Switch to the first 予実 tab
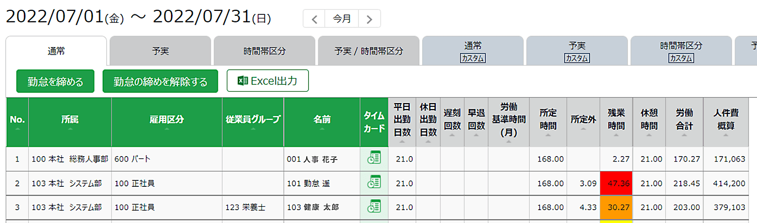The height and width of the screenshot is (223, 757). pyautogui.click(x=160, y=51)
